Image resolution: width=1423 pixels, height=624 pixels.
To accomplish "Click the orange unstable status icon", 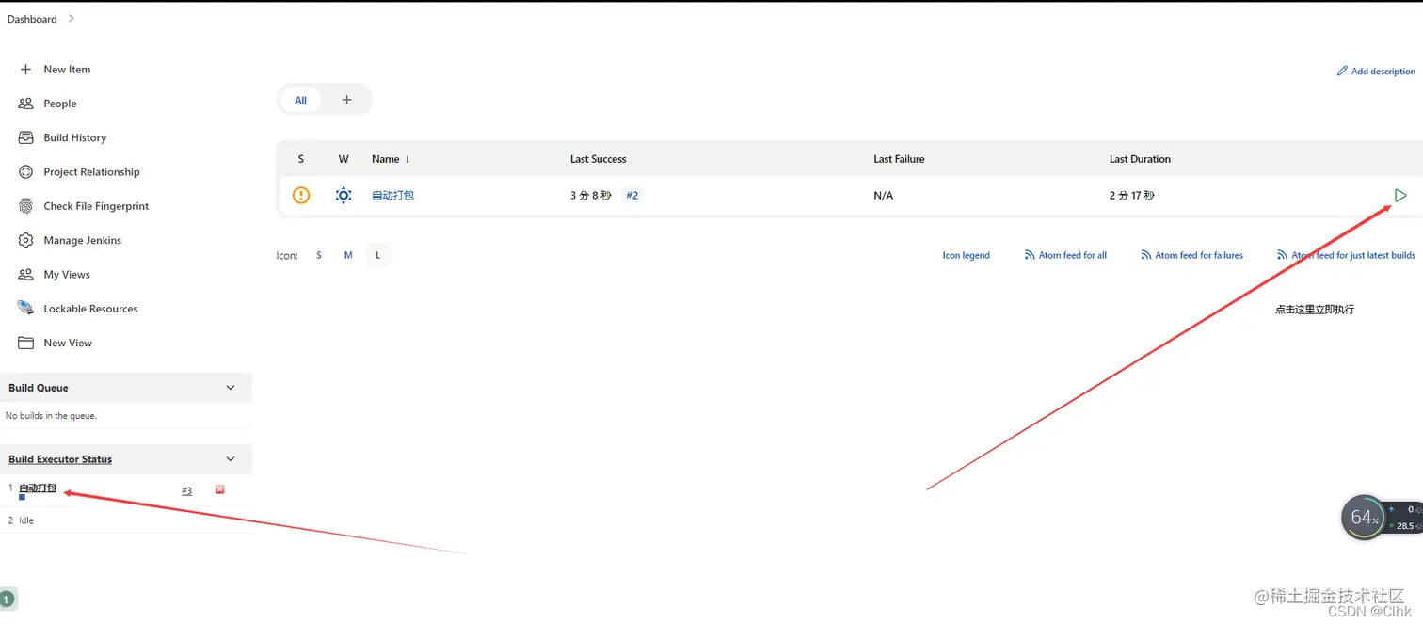I will tap(301, 196).
